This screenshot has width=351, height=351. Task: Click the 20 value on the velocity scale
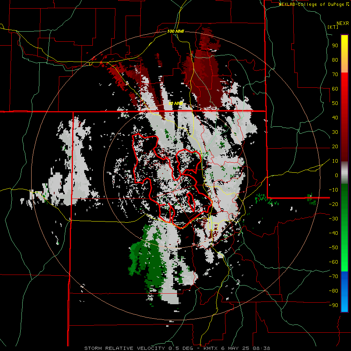pyautogui.click(x=335, y=147)
